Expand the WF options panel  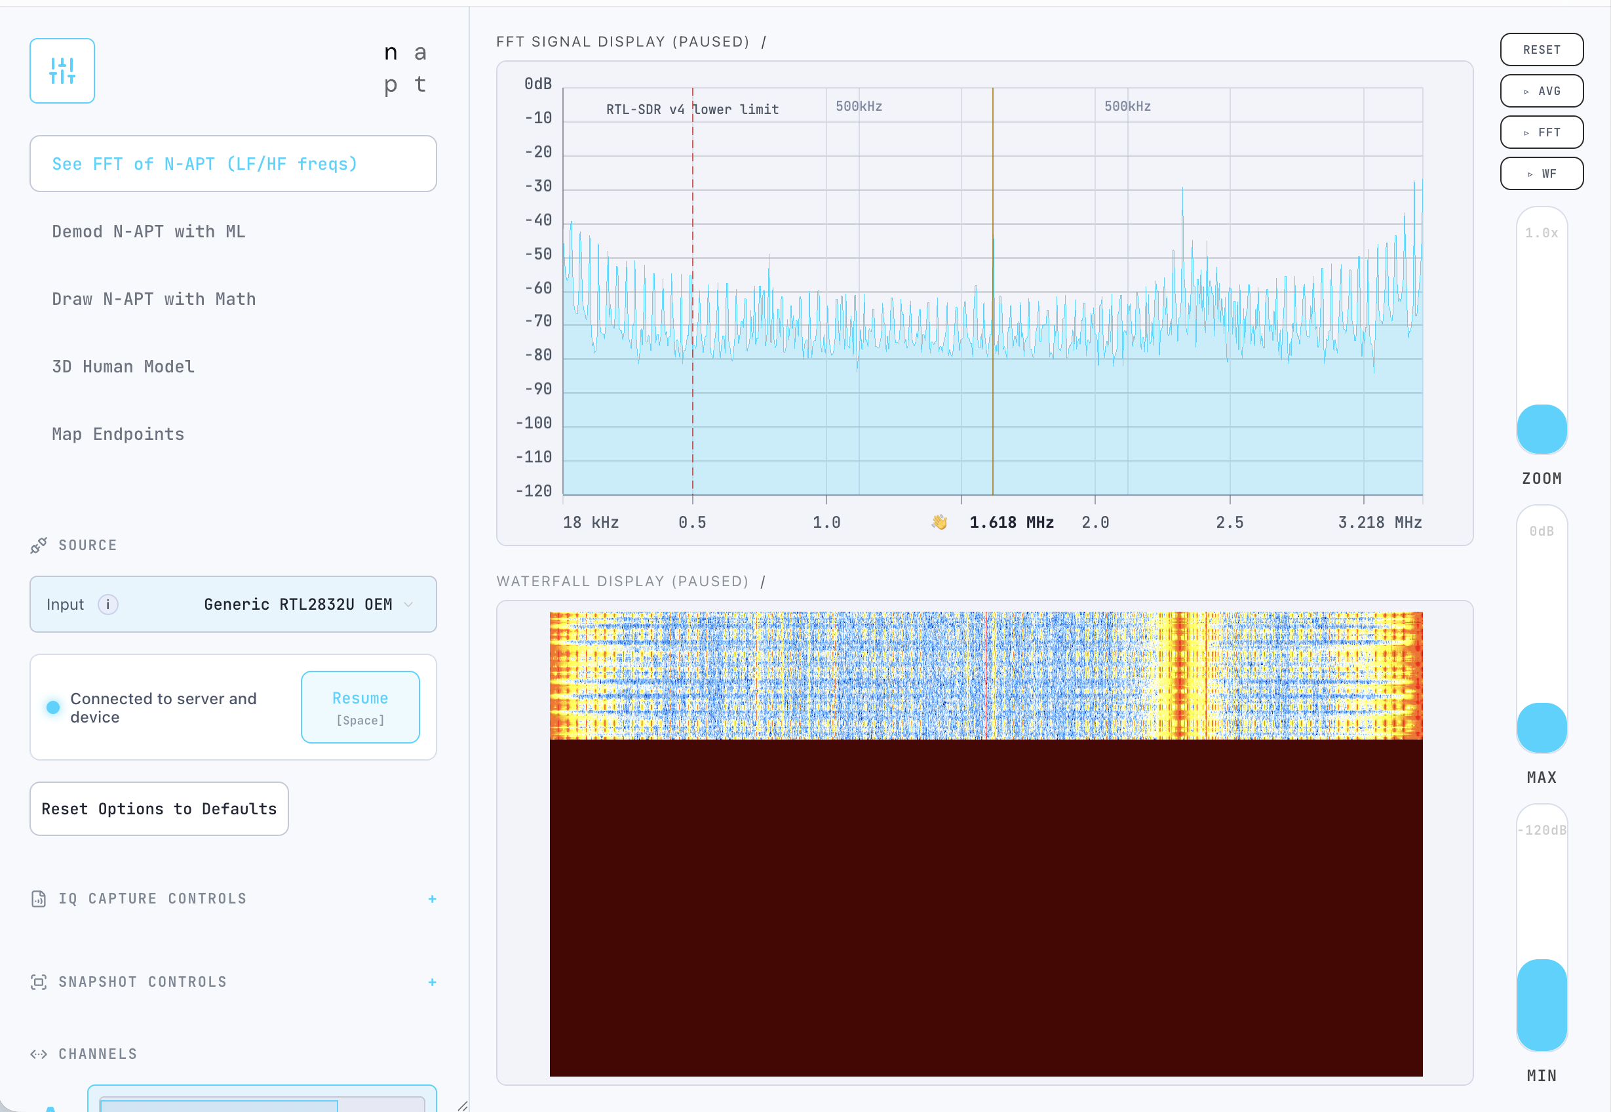click(x=1542, y=173)
